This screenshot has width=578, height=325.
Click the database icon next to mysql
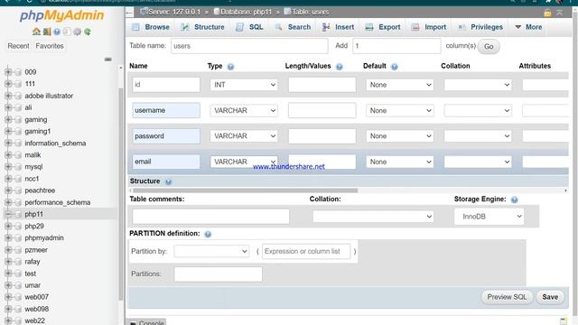18,167
